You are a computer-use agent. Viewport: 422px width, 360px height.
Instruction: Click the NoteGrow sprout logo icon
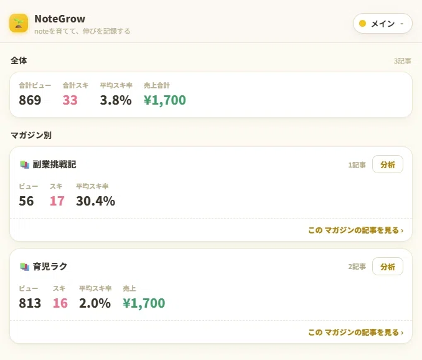(19, 23)
